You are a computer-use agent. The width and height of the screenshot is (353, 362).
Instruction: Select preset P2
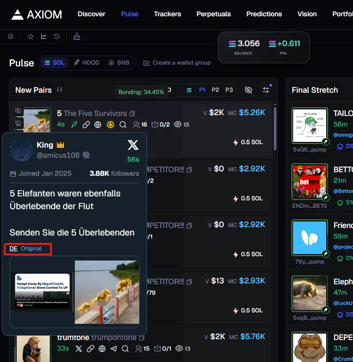(x=215, y=90)
